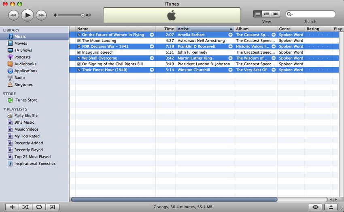Uncheck Their Finest Hour (1940)
The width and height of the screenshot is (344, 212).
(x=79, y=70)
